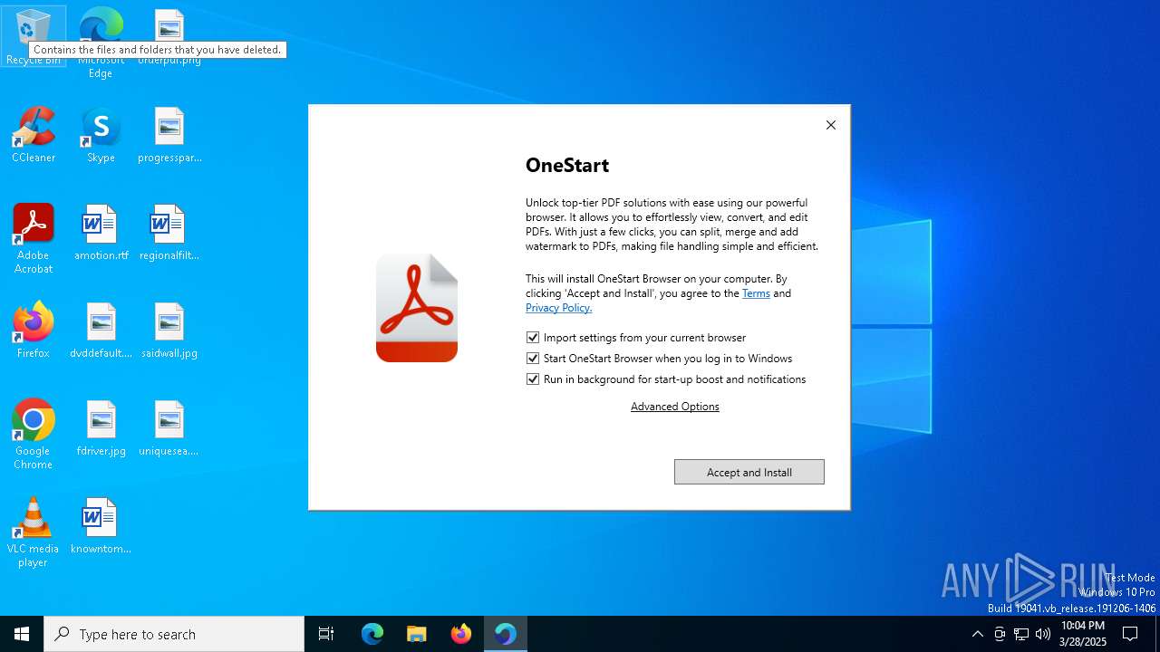
Task: Select uniquesea image file on desktop
Action: pos(169,429)
